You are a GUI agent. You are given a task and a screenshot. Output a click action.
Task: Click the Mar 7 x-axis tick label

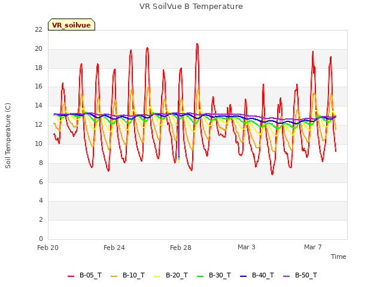313,247
